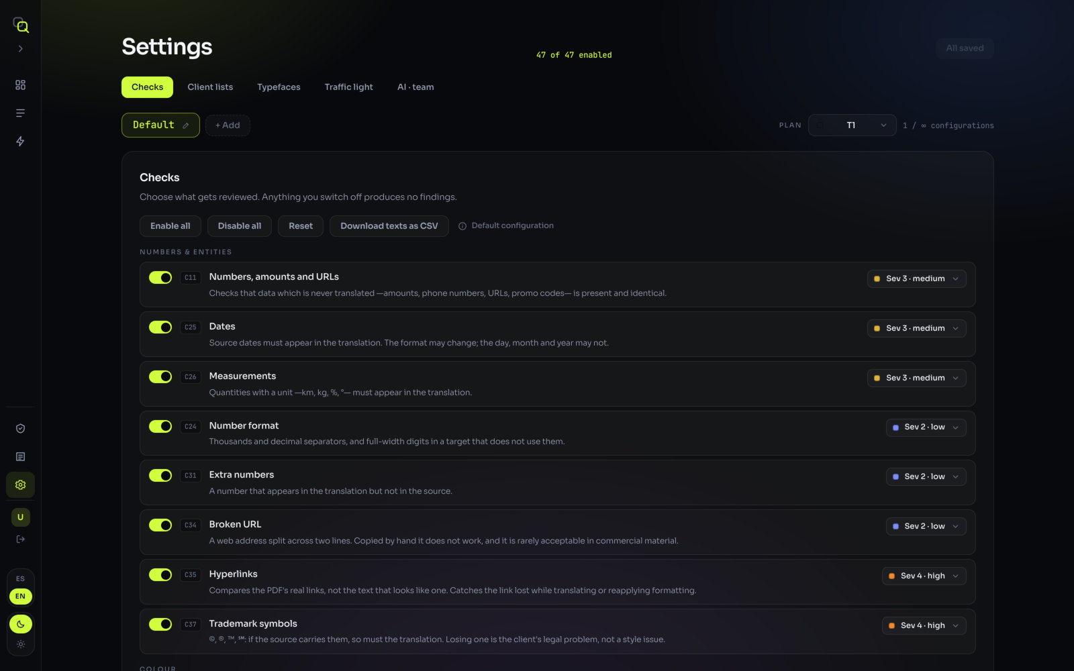
Task: Click the lightning bolt icon in the sidebar
Action: point(21,142)
